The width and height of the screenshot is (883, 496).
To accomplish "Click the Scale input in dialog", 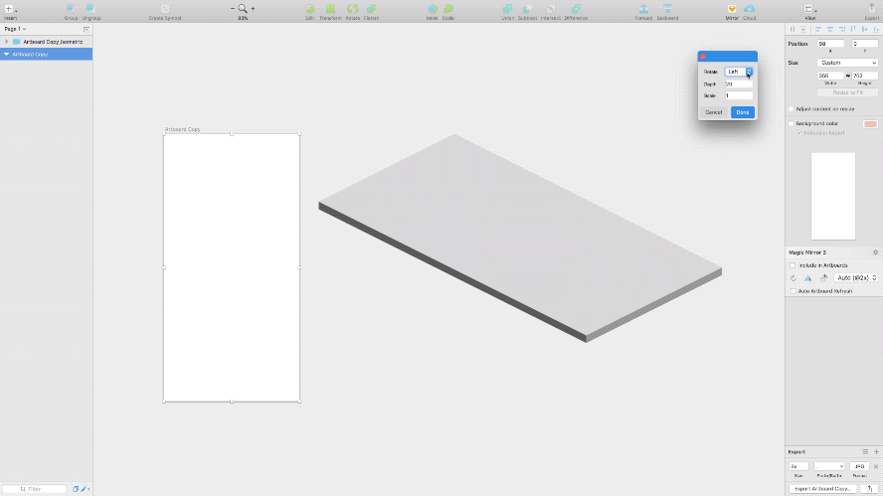I will [739, 95].
